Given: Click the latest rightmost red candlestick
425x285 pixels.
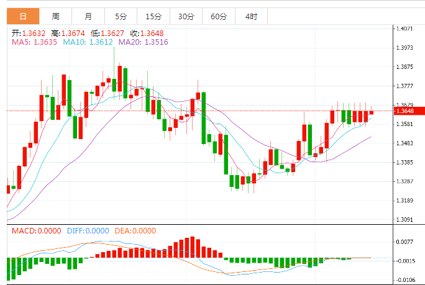Looking at the screenshot, I should pos(372,112).
